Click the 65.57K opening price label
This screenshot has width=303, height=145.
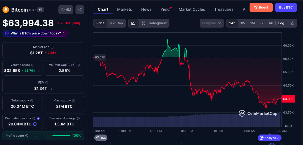point(100,57)
